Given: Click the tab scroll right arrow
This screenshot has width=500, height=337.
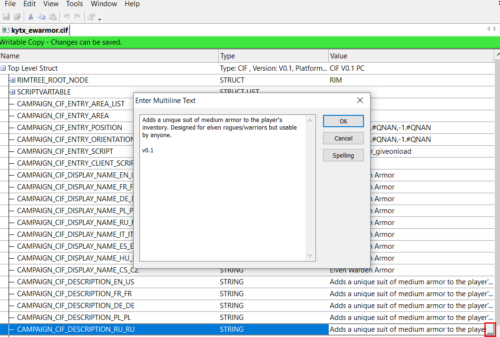Looking at the screenshot, I should [495, 28].
